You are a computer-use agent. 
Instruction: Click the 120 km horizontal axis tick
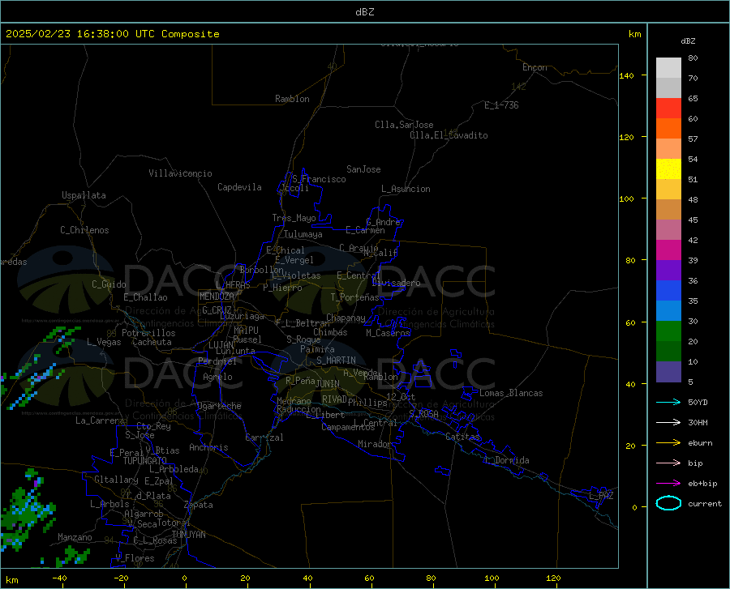click(553, 578)
